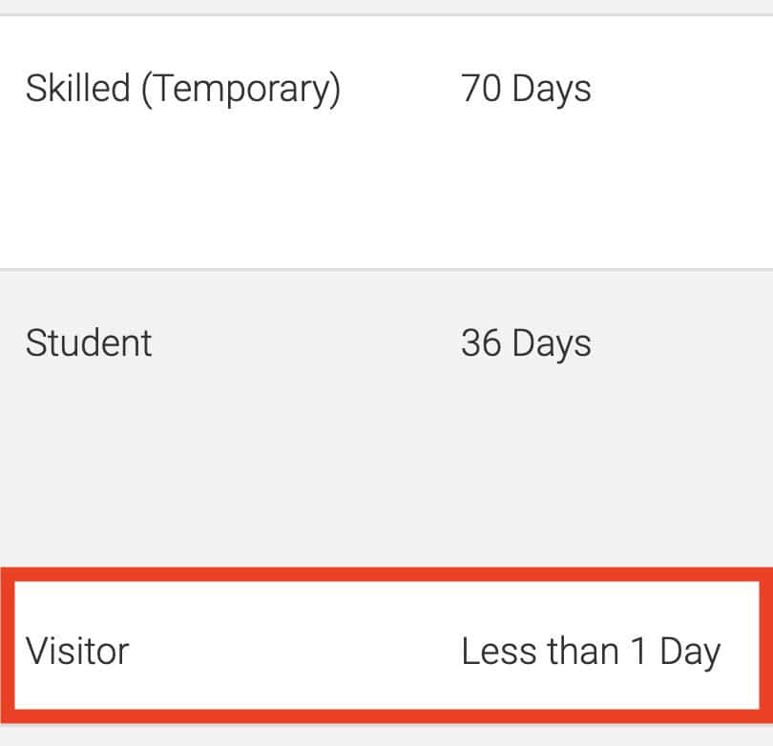Select the 70 Days processing time
This screenshot has width=773, height=746.
coord(526,89)
